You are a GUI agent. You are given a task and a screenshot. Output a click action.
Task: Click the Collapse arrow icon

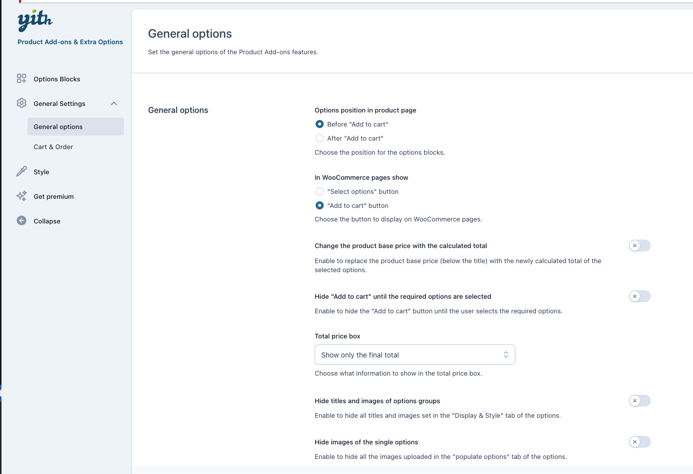[22, 220]
